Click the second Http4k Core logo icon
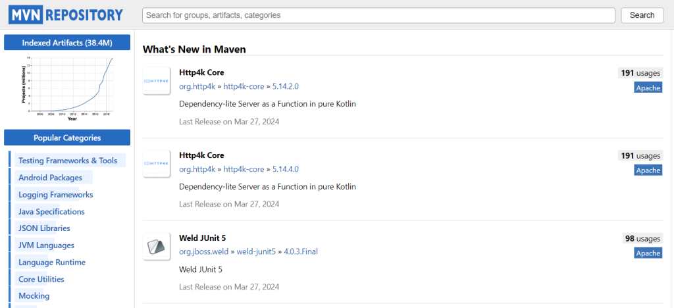Screen dimensions: 674x308 [157, 163]
